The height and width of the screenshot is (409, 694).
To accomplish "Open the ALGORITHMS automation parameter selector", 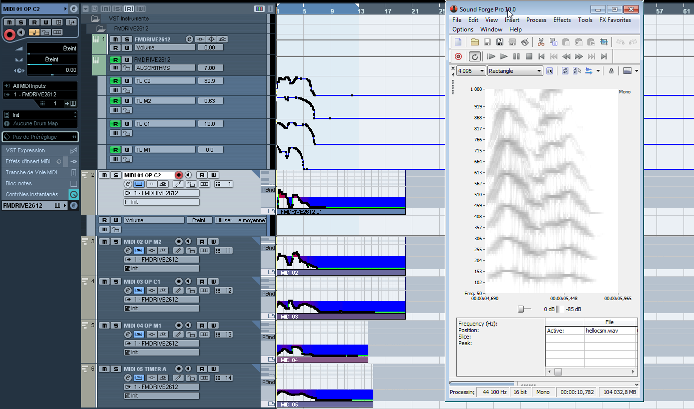I will (x=165, y=68).
